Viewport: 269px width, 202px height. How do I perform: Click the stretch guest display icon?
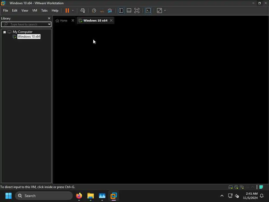159,11
